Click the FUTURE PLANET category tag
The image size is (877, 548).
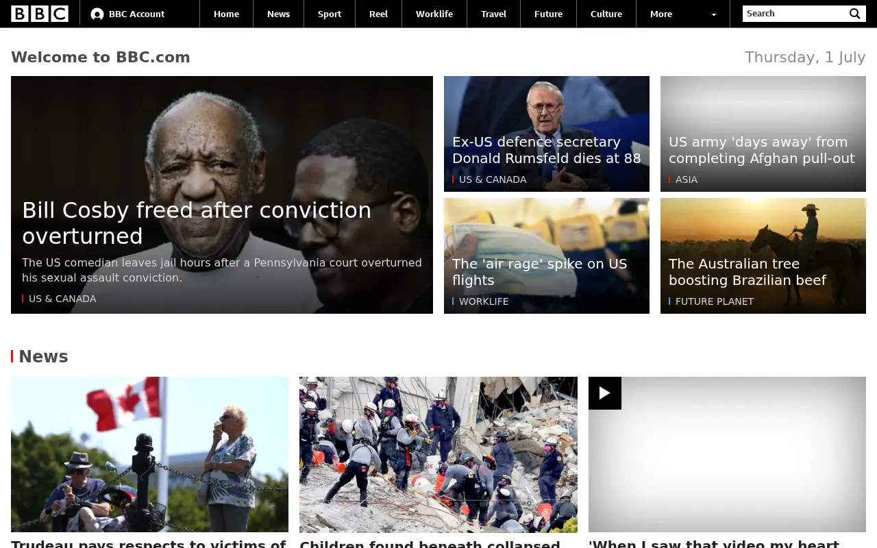point(715,301)
